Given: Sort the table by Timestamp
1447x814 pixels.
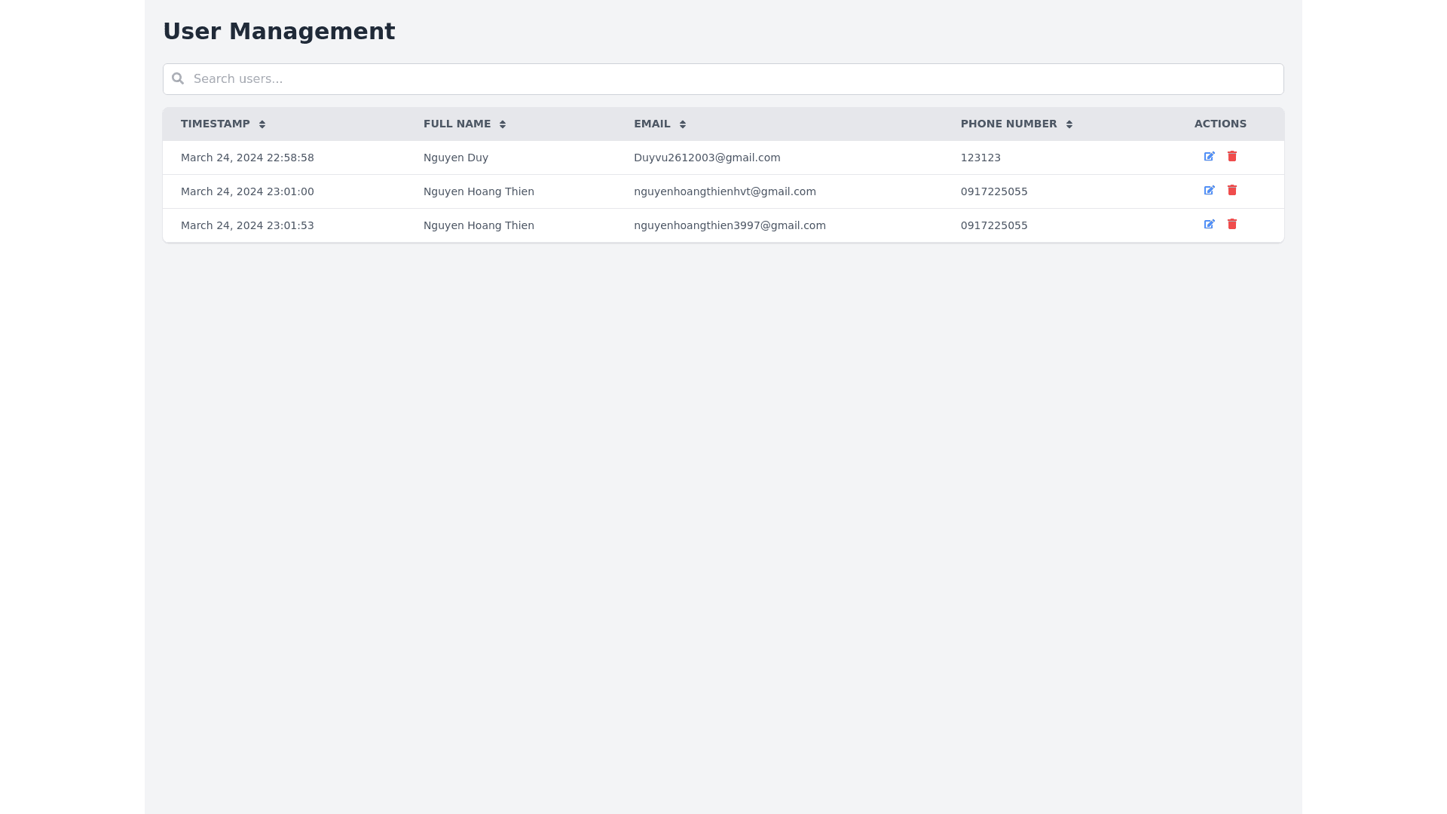Looking at the screenshot, I should click(262, 124).
